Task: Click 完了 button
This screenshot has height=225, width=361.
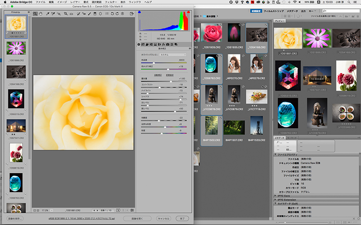Action: 182,218
